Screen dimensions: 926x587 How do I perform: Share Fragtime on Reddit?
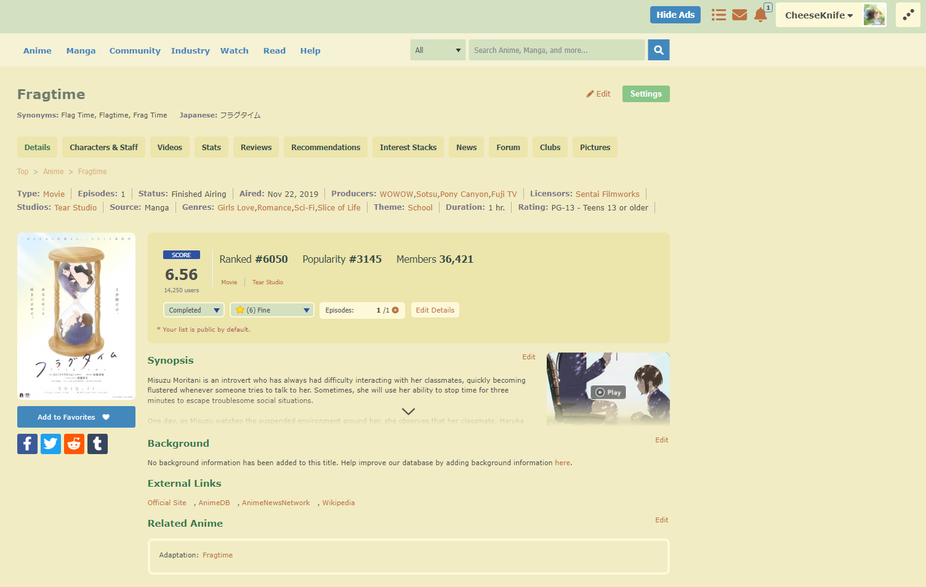74,444
